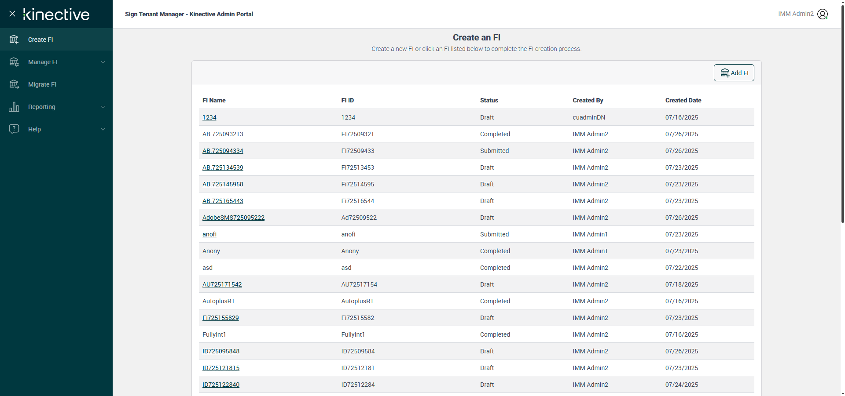Click the Help question mark icon
The width and height of the screenshot is (845, 396).
(x=14, y=129)
